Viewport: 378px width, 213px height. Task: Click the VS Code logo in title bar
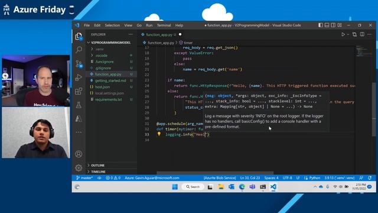pyautogui.click(x=77, y=25)
